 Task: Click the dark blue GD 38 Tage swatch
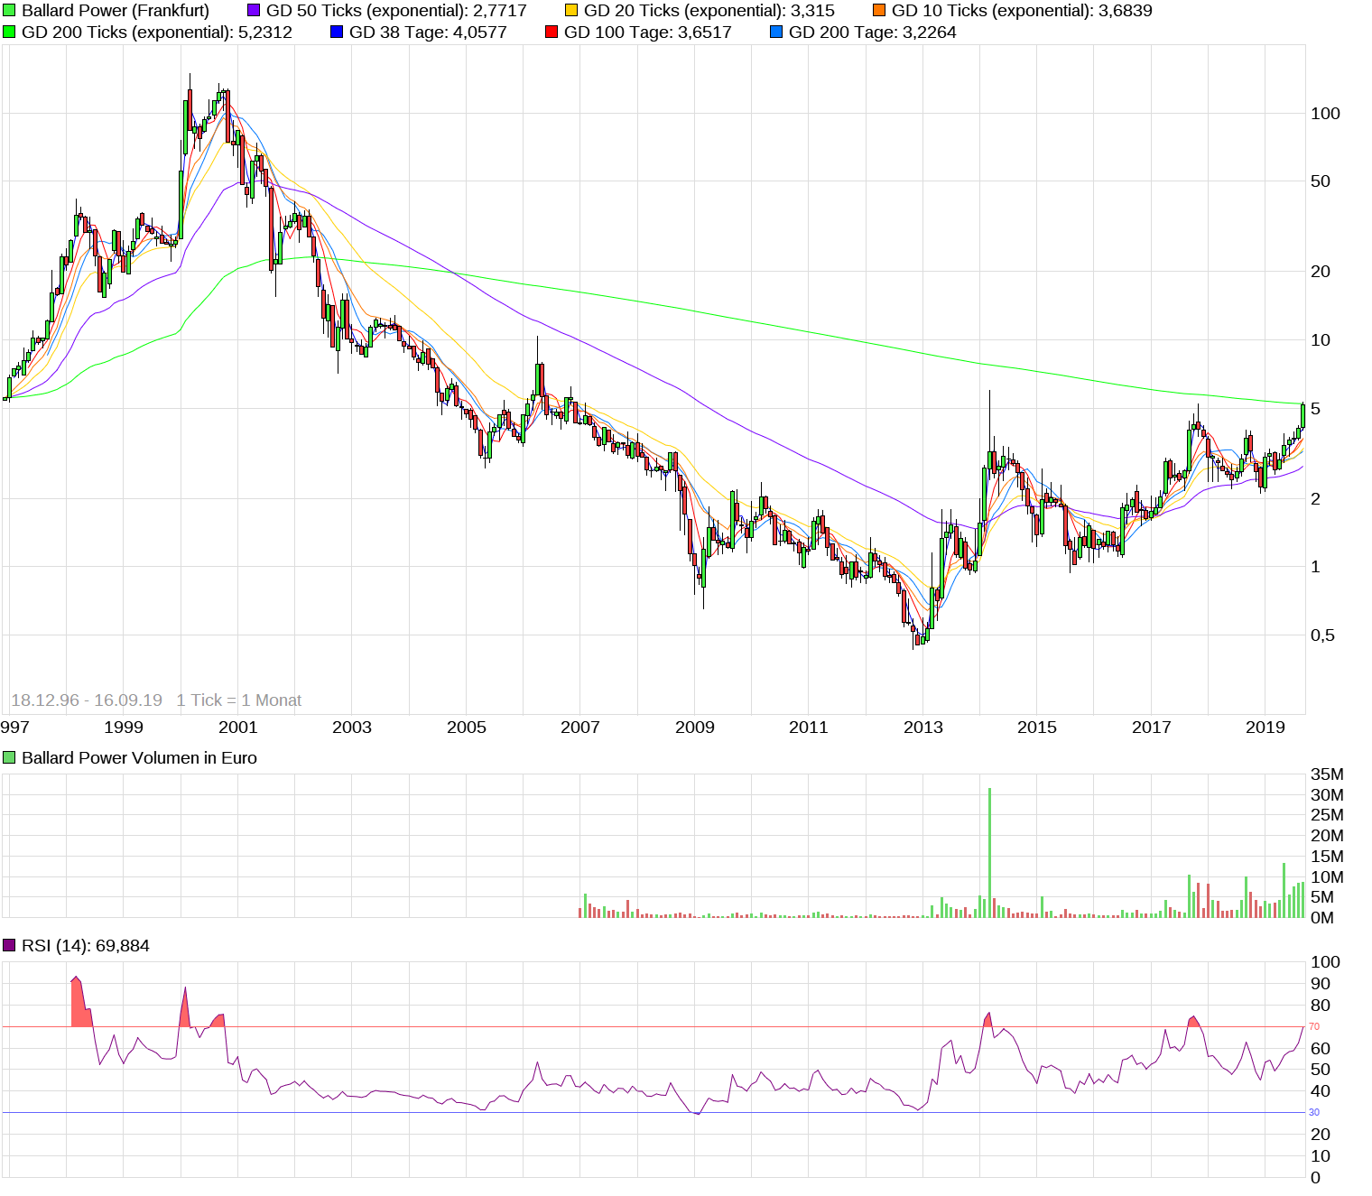(336, 32)
